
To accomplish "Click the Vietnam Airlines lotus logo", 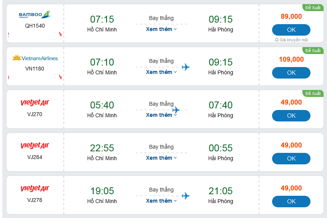I will point(17,58).
